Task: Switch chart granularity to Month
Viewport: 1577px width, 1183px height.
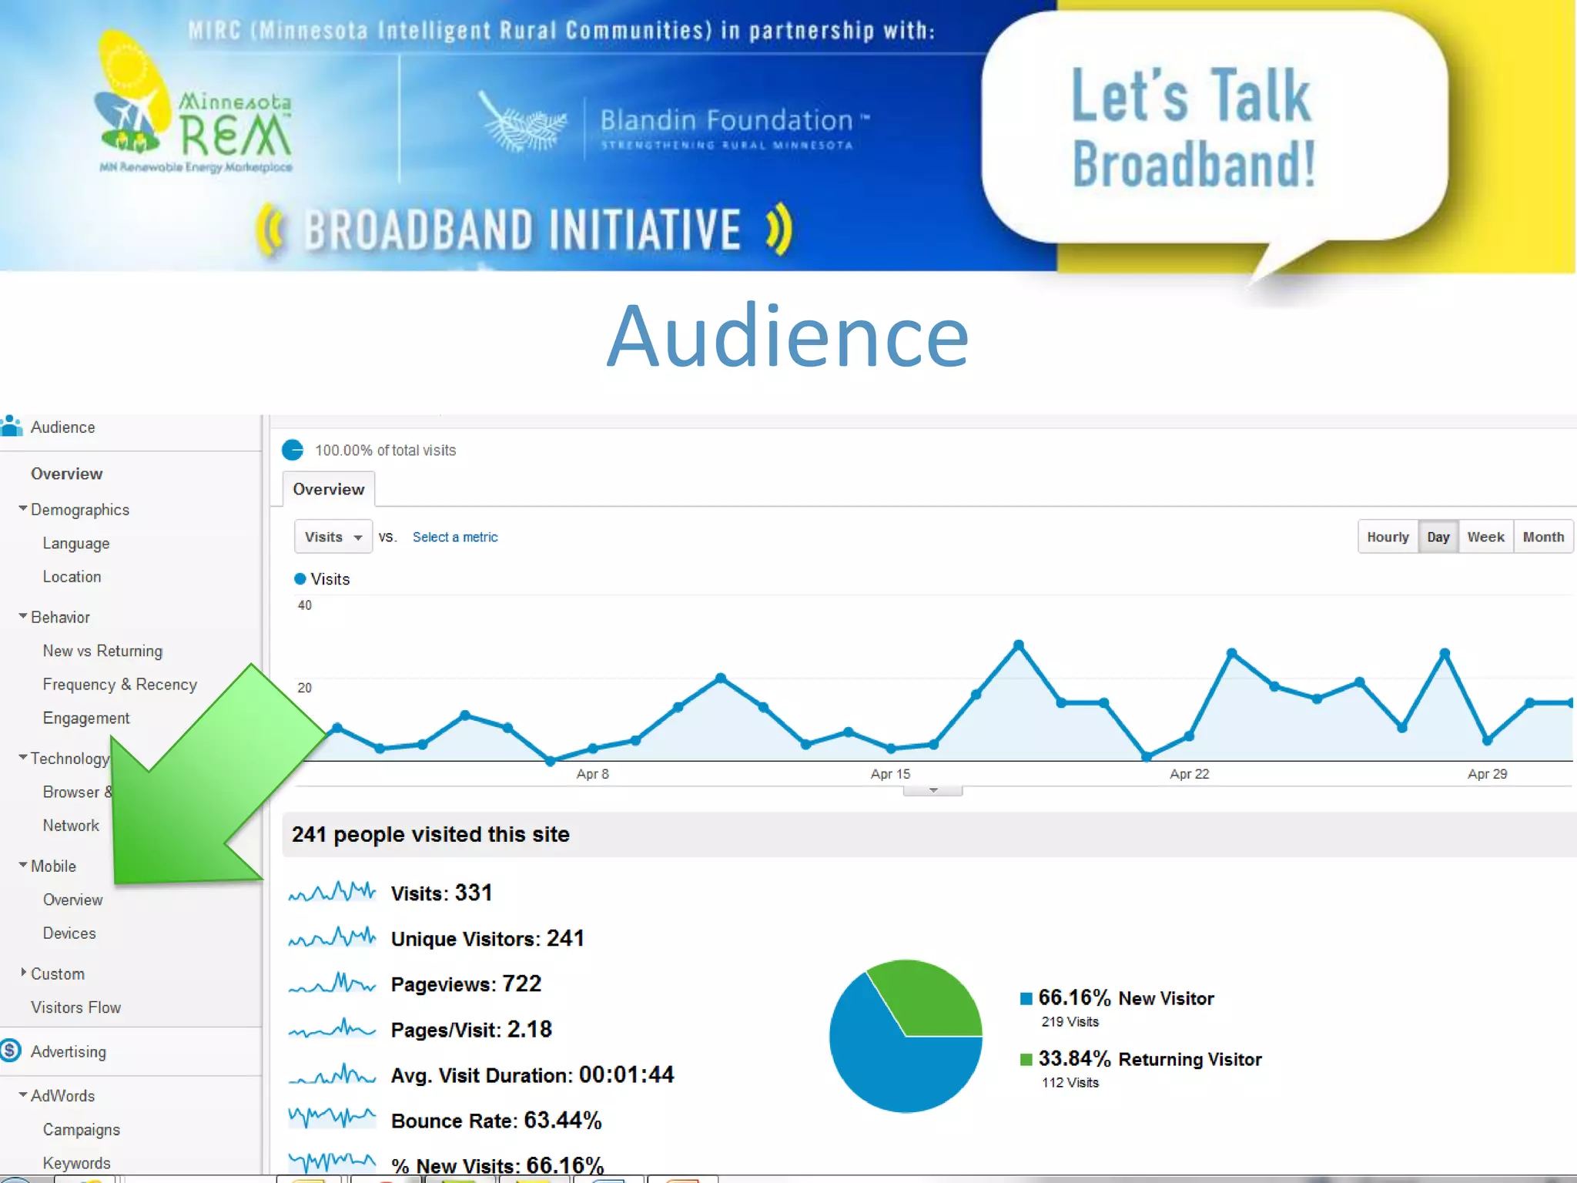Action: coord(1543,537)
